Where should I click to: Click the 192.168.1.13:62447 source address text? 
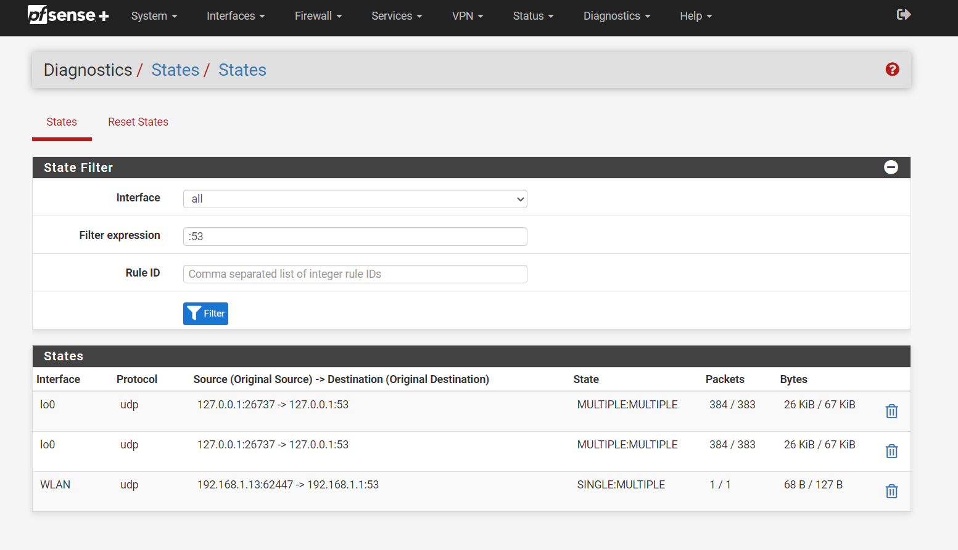coord(245,485)
